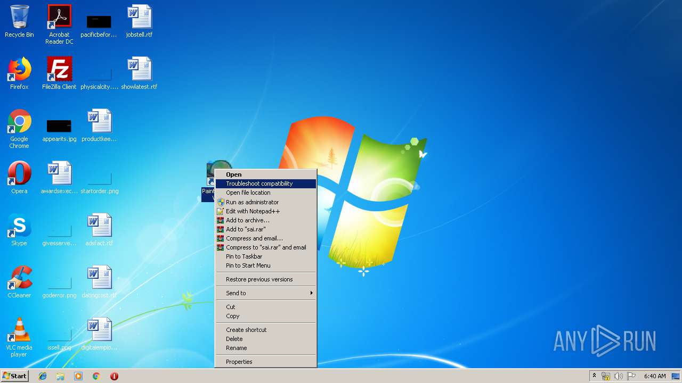682x383 pixels.
Task: Click the Action Center flag icon
Action: pyautogui.click(x=631, y=376)
